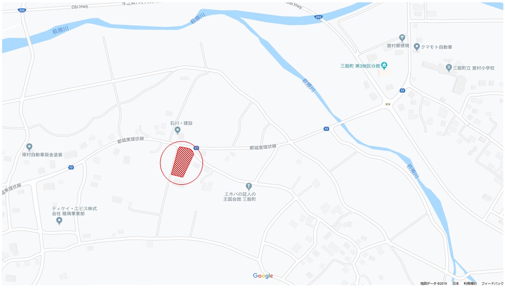
Task: Click the エホバの証人の王国会館 三股町 label
Action: [240, 196]
